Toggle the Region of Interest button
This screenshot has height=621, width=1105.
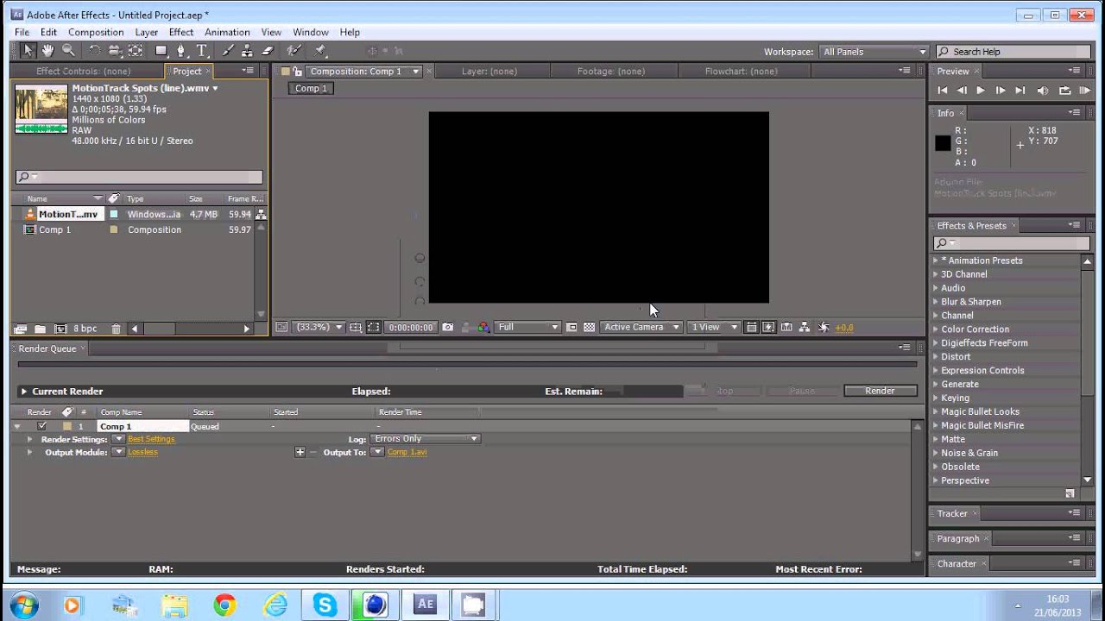pyautogui.click(x=571, y=328)
